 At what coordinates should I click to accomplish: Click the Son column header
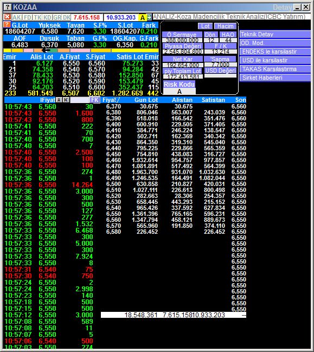coord(241,100)
